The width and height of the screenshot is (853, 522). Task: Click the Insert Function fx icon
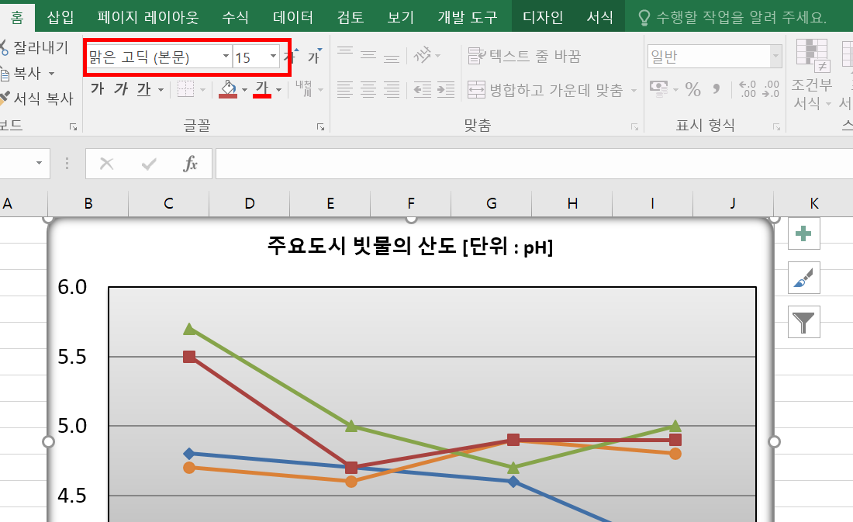pyautogui.click(x=190, y=164)
